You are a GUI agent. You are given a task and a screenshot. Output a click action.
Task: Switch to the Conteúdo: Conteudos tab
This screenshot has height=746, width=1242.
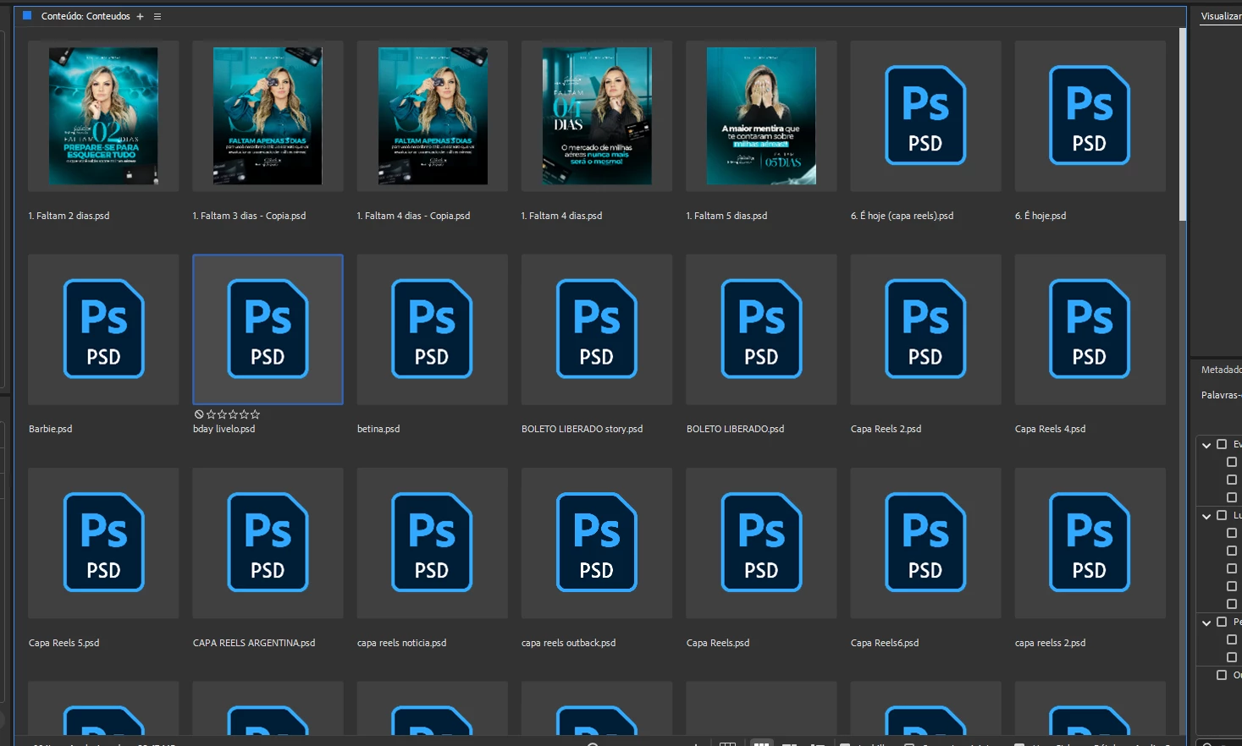click(86, 16)
